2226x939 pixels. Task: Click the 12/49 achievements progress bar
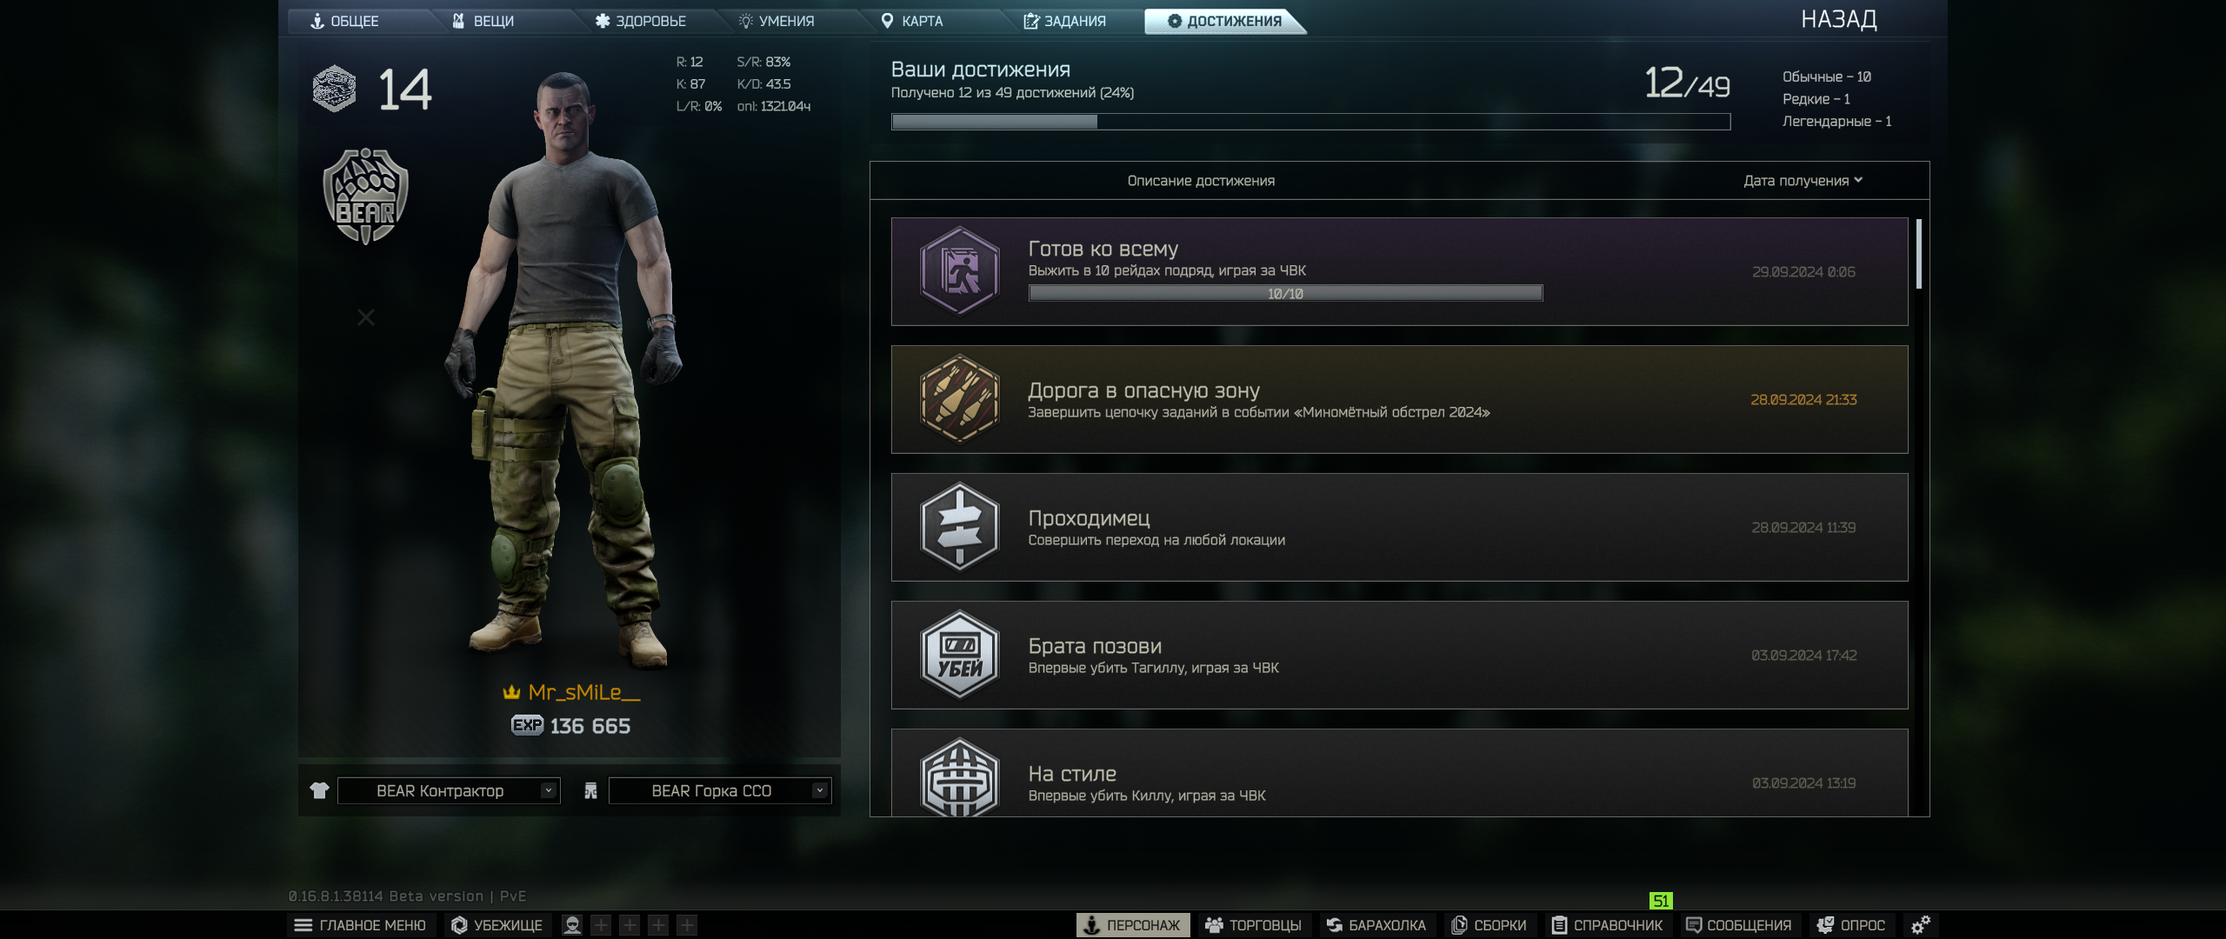click(x=1311, y=122)
